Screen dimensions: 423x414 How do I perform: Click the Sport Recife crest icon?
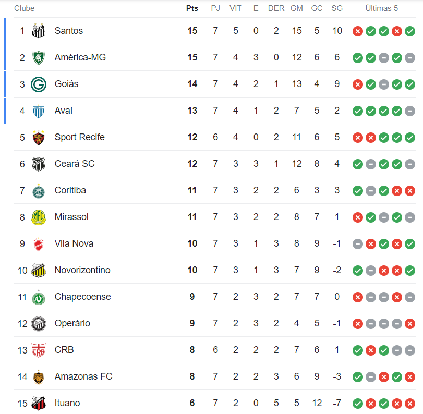click(x=39, y=137)
